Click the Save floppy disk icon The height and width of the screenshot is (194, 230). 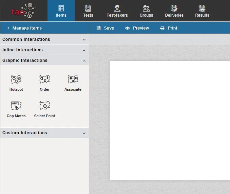[99, 28]
